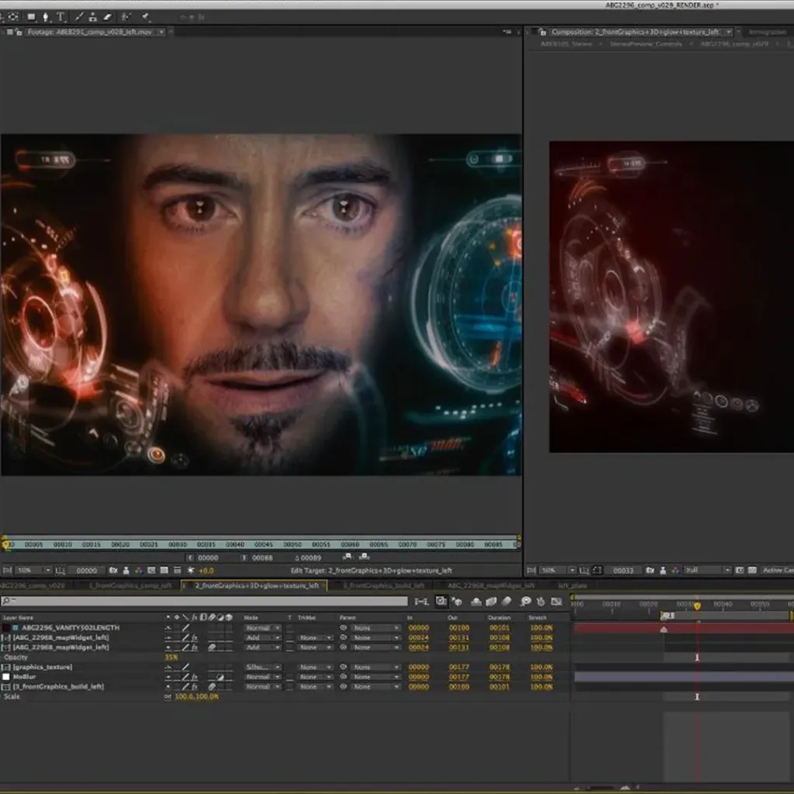Switch to left_plate timeline tab
Viewport: 794px width, 794px height.
click(572, 585)
